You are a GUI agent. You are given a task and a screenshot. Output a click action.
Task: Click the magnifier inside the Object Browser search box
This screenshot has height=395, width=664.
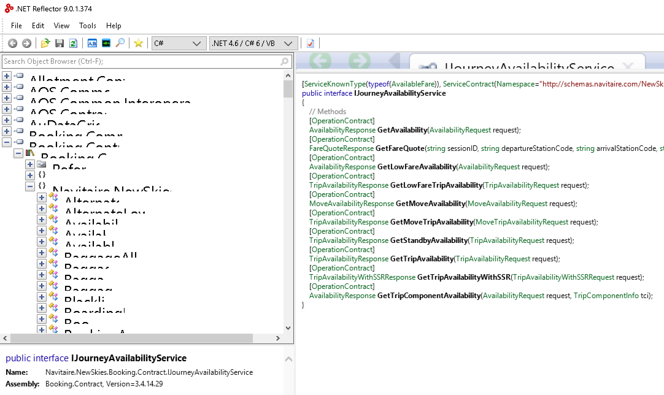pos(284,62)
